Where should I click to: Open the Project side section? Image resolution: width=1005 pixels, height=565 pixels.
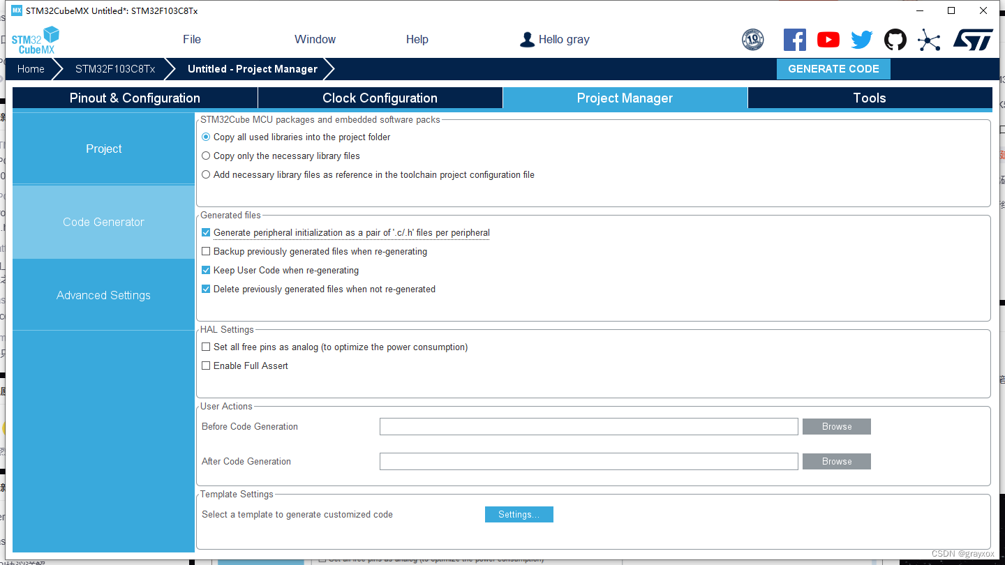103,149
